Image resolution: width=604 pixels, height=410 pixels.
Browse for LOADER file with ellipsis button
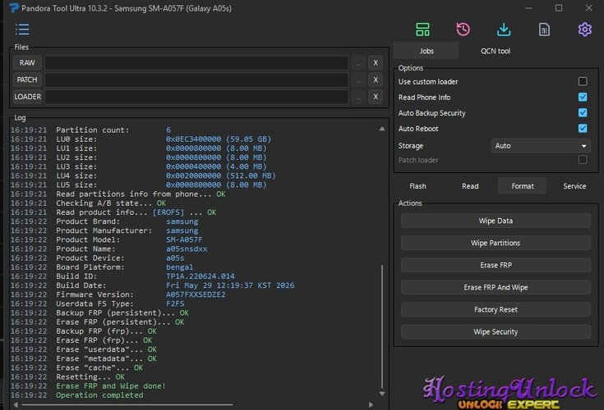[x=358, y=97]
